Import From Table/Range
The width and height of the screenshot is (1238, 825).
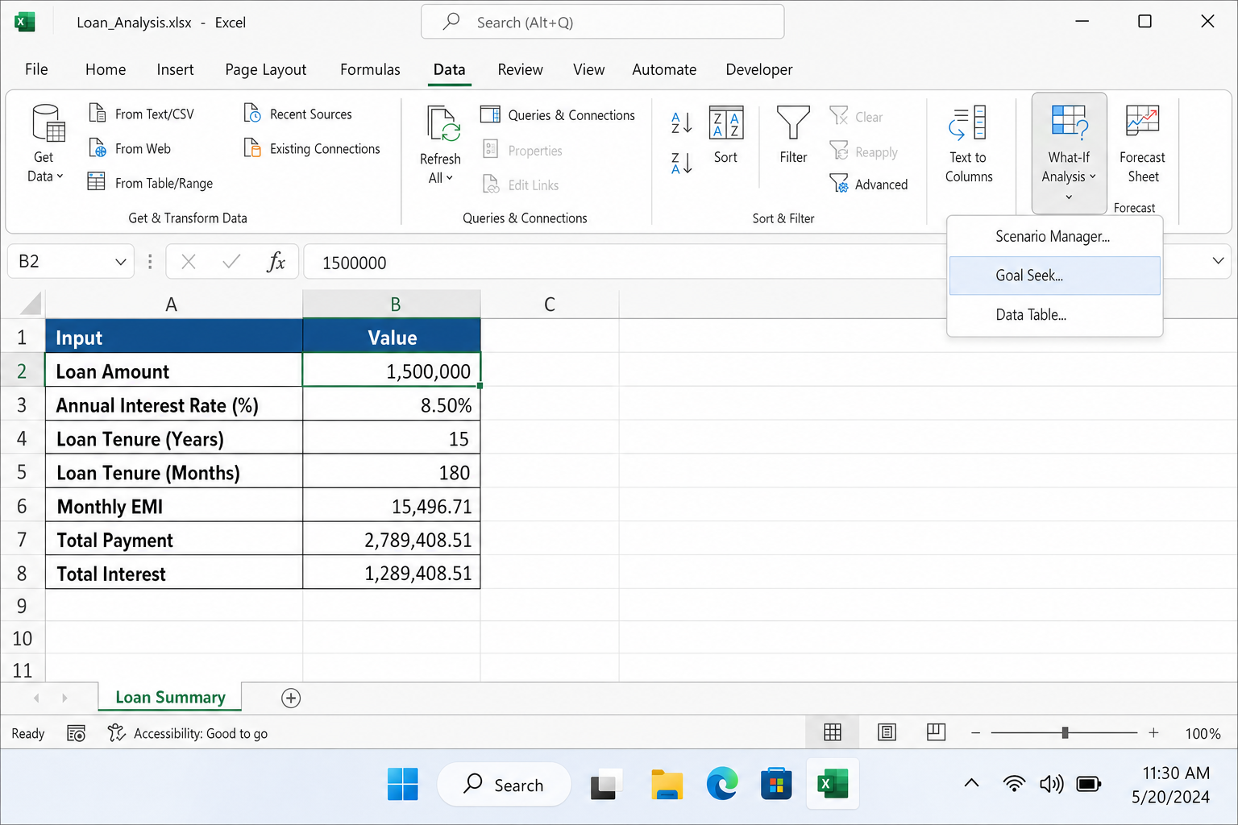tap(150, 183)
